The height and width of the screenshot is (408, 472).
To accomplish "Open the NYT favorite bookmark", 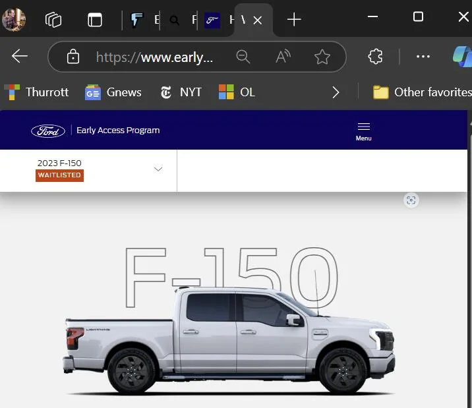I will 181,92.
